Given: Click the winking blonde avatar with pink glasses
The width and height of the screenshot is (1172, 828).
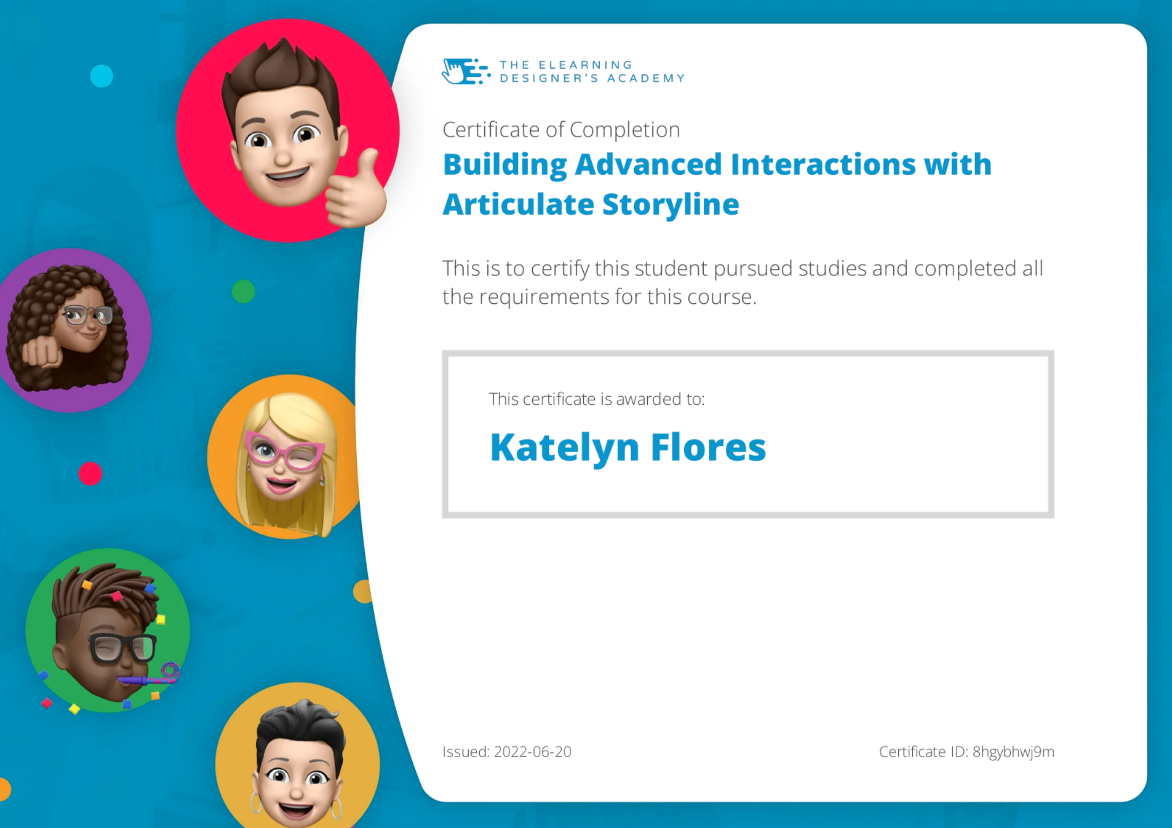Looking at the screenshot, I should 284,457.
